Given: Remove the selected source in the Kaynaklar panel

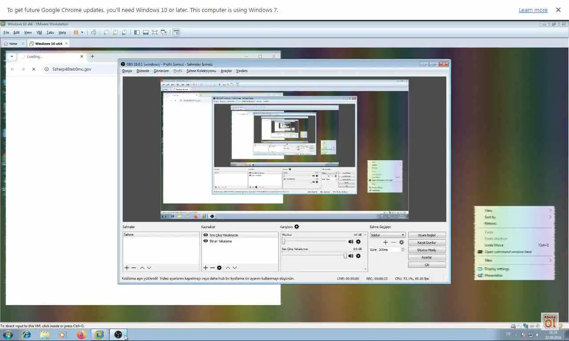Looking at the screenshot, I should tap(212, 268).
